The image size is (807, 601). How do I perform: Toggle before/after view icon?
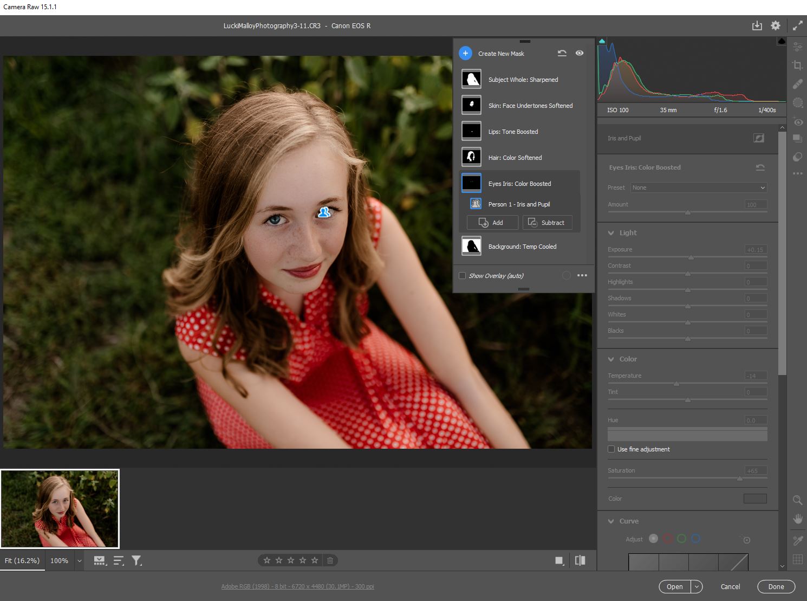coord(580,560)
